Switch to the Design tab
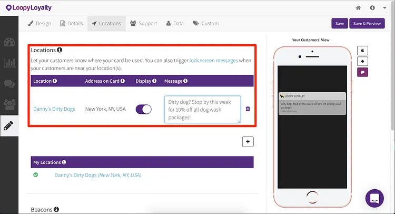Viewport: 395px width, 214px height. 39,23
